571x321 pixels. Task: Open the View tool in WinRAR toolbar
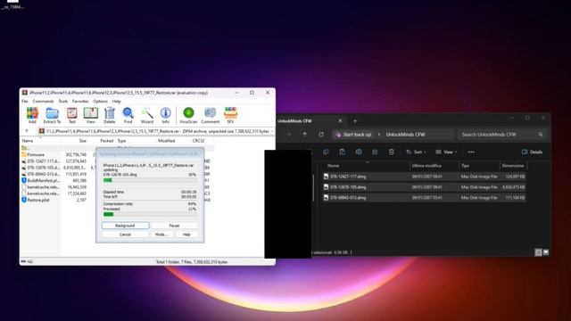91,115
